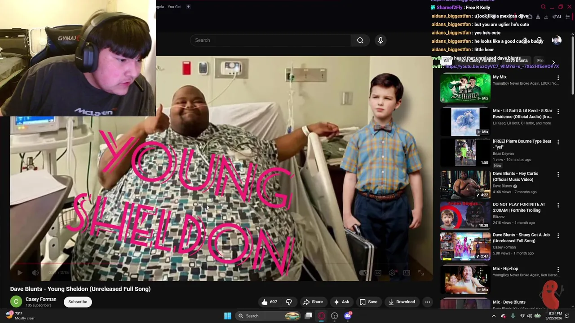The width and height of the screenshot is (575, 323).
Task: Play the video using player play button
Action: click(20, 272)
